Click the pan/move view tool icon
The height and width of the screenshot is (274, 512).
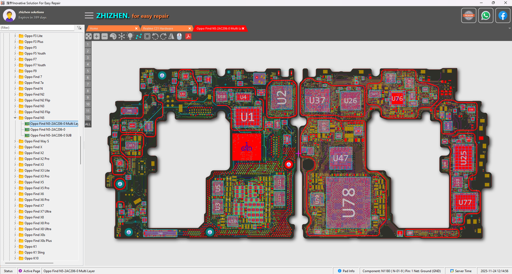[x=88, y=36]
